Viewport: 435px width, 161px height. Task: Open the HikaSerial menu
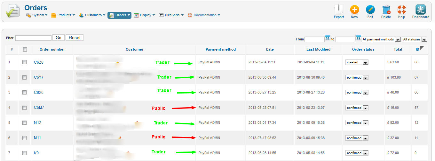click(x=171, y=15)
